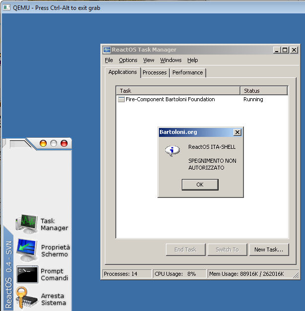Click the Arresta Sistema label
Image resolution: width=305 pixels, height=311 pixels.
point(54,299)
